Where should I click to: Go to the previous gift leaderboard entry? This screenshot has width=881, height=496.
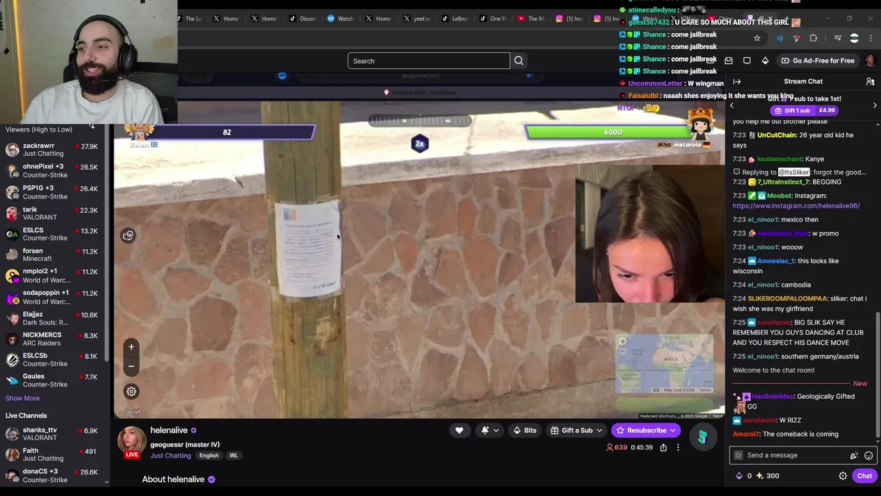pos(732,105)
